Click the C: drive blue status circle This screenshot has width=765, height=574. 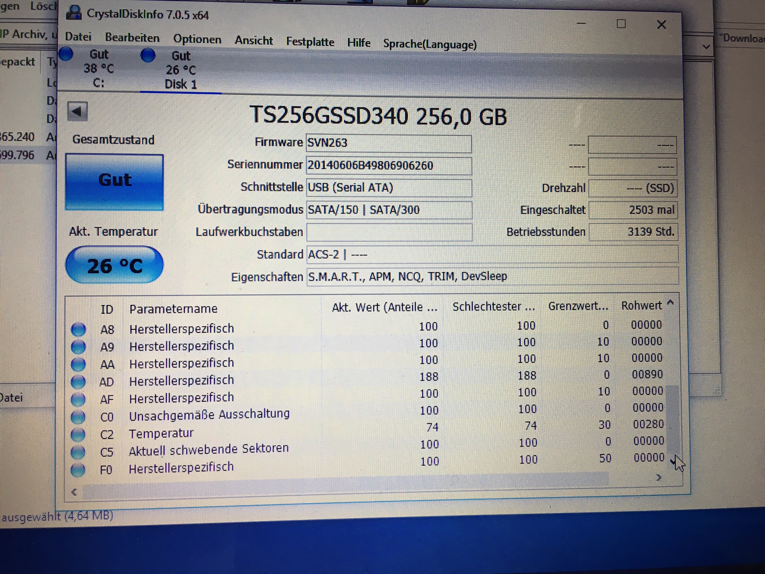[66, 54]
